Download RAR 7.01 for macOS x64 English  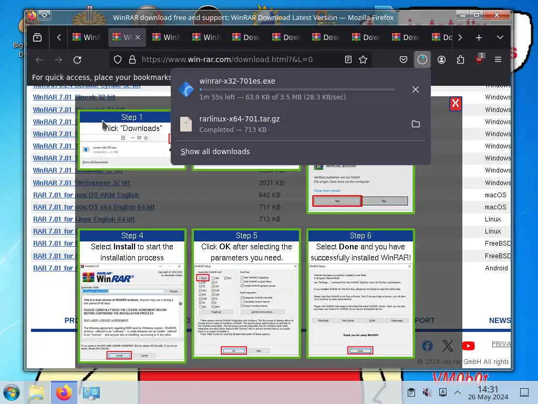[x=94, y=207]
